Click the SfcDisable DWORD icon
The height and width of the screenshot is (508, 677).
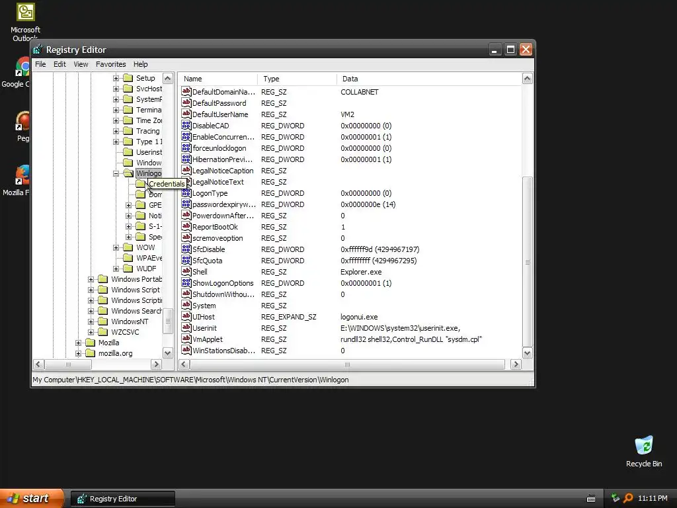pyautogui.click(x=186, y=249)
